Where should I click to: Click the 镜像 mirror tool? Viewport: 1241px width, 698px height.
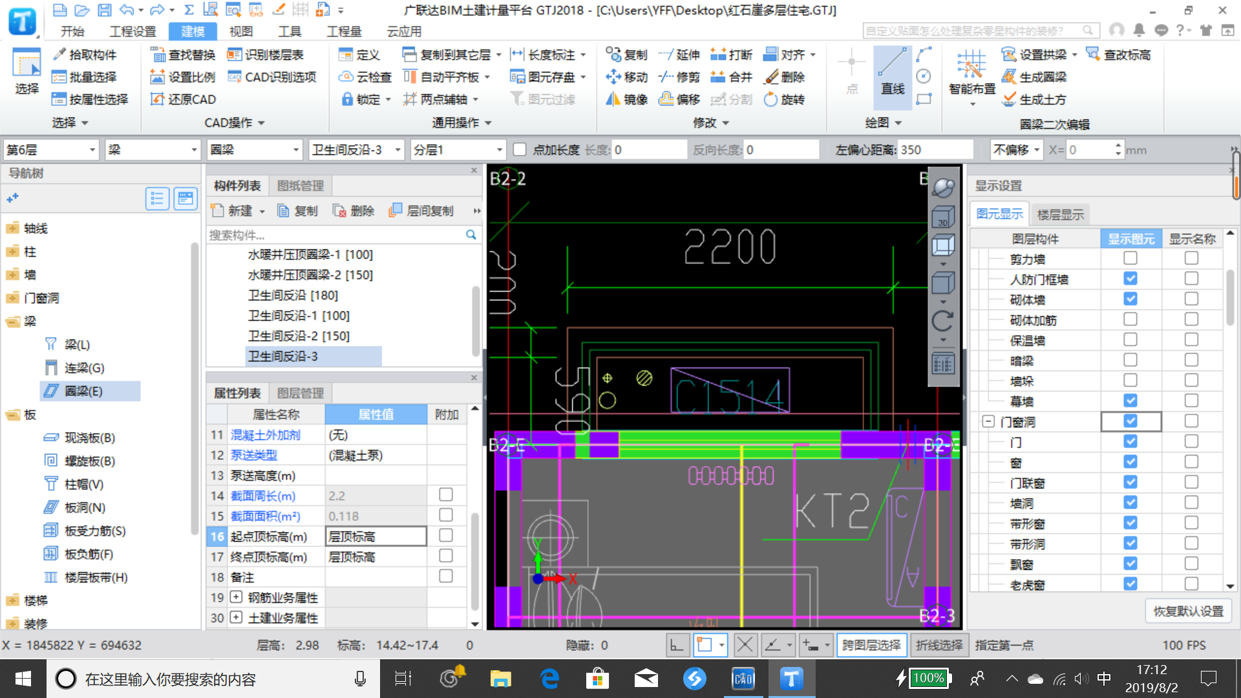click(626, 100)
